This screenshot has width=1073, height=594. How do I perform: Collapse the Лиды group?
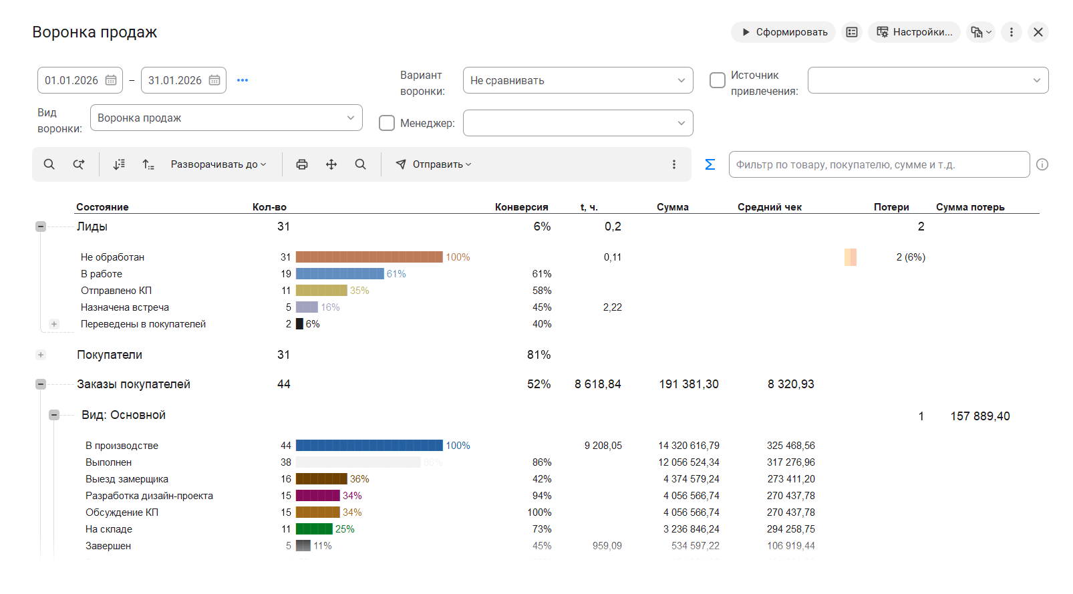41,227
